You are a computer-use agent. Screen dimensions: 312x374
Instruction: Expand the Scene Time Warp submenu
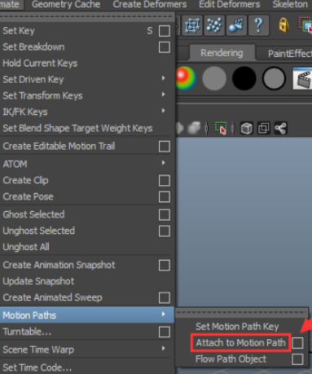pyautogui.click(x=163, y=348)
